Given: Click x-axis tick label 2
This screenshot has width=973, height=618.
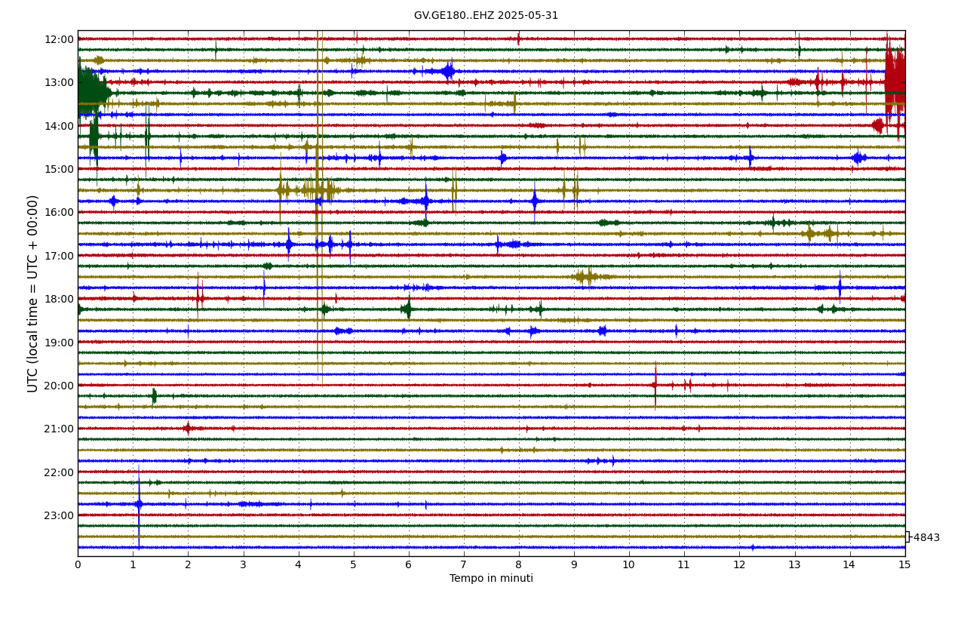Looking at the screenshot, I should pos(188,564).
